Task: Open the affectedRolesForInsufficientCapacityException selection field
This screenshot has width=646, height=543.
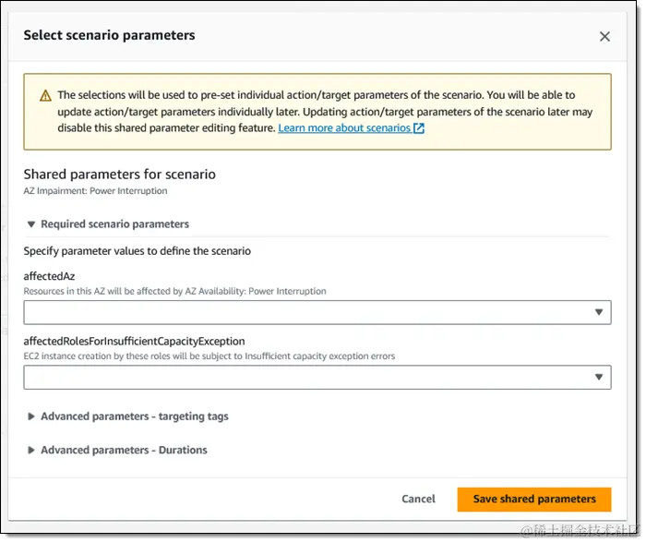Action: coord(305,377)
